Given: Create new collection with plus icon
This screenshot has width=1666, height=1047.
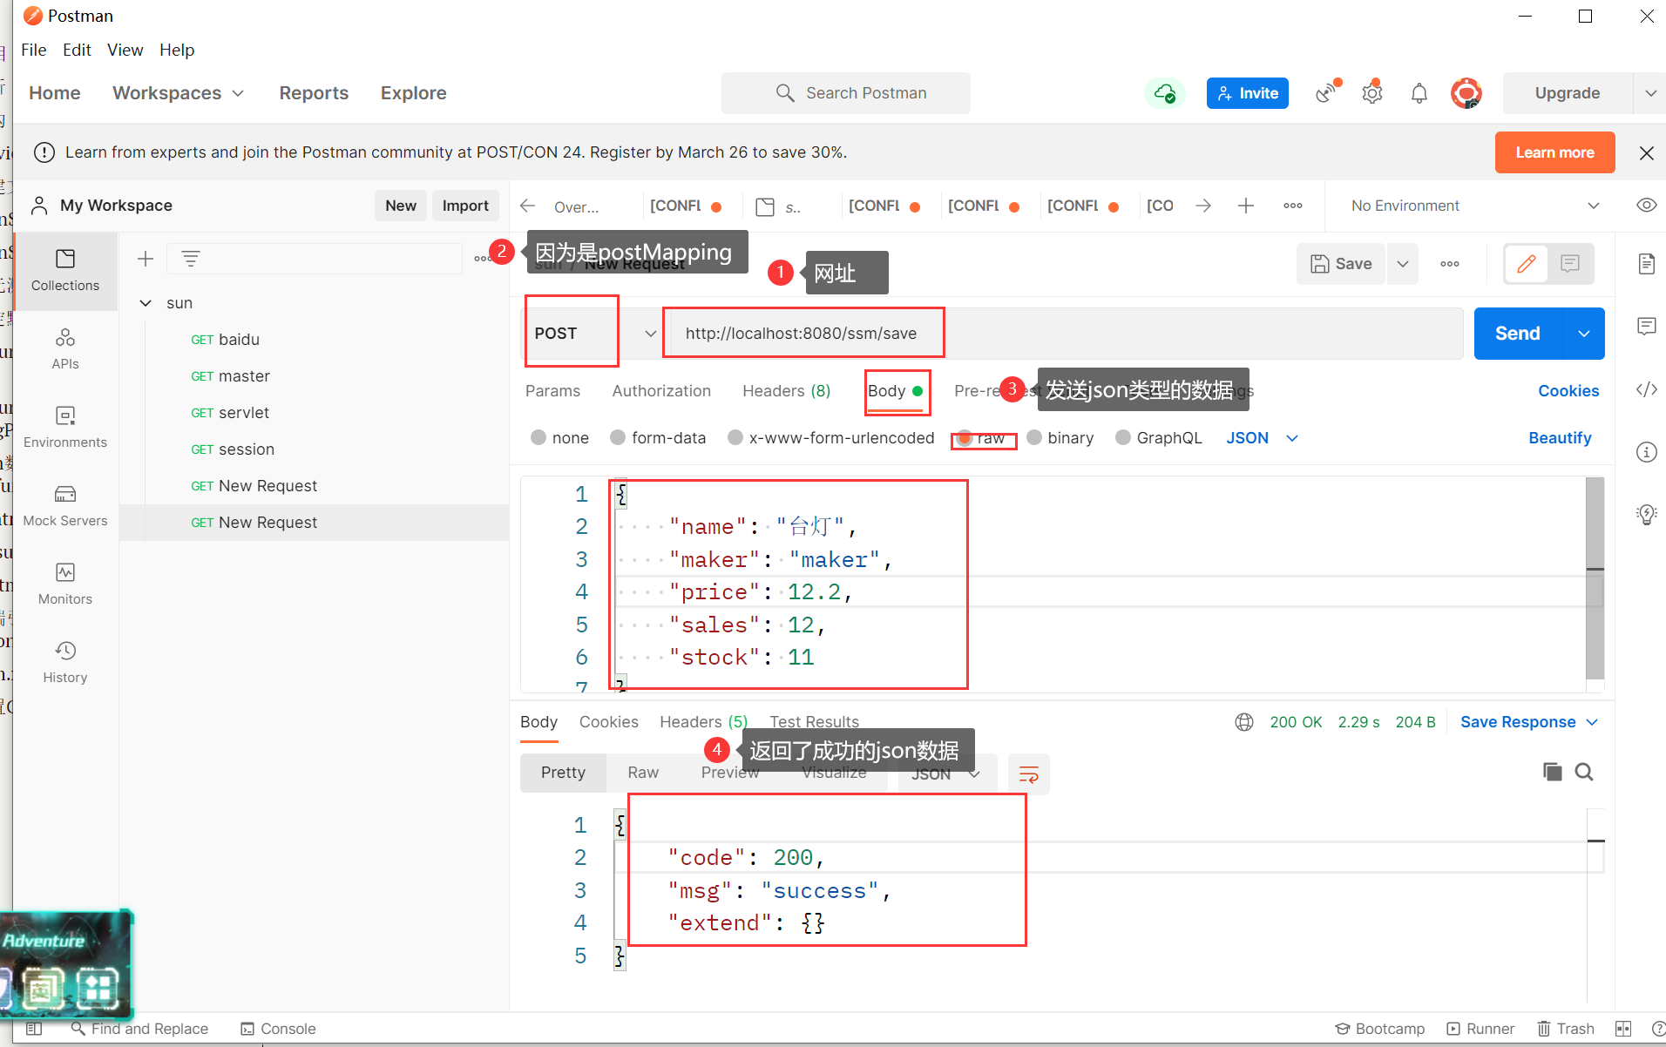Looking at the screenshot, I should click(x=146, y=259).
